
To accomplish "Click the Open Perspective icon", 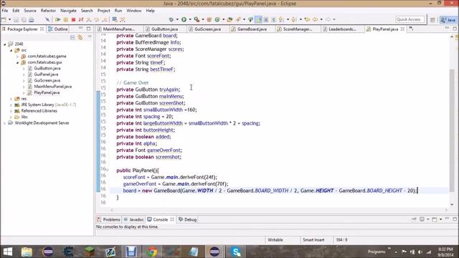I will (x=432, y=19).
